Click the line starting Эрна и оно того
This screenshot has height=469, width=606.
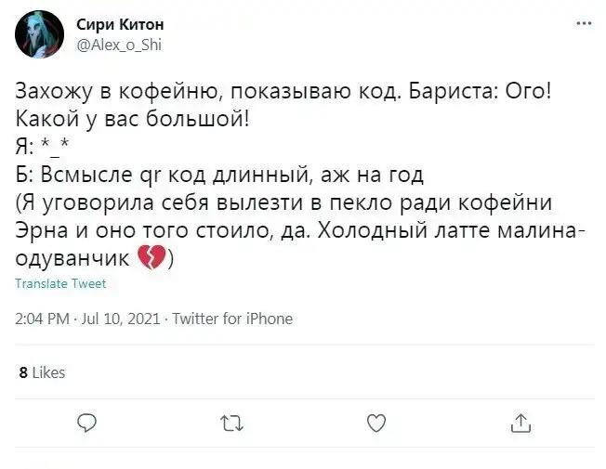[x=297, y=229]
